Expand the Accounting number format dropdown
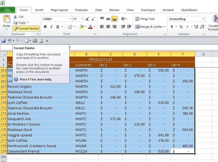 pyautogui.click(x=203, y=19)
